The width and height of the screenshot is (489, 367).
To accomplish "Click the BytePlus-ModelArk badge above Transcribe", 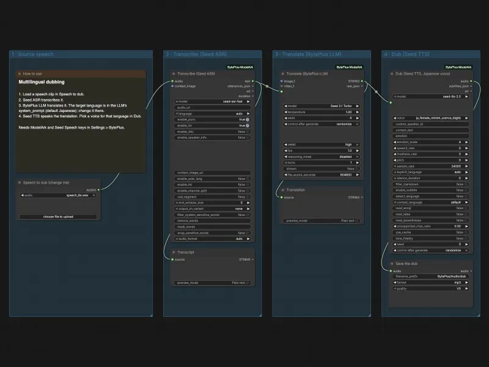I will point(240,67).
